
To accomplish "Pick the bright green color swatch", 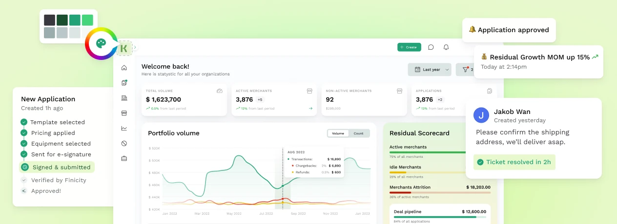I will 87,20.
